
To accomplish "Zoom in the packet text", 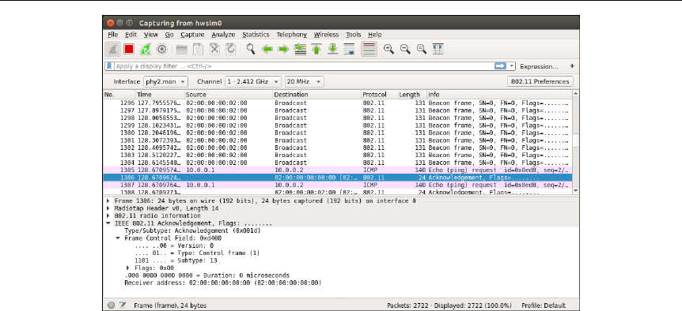I will [388, 49].
